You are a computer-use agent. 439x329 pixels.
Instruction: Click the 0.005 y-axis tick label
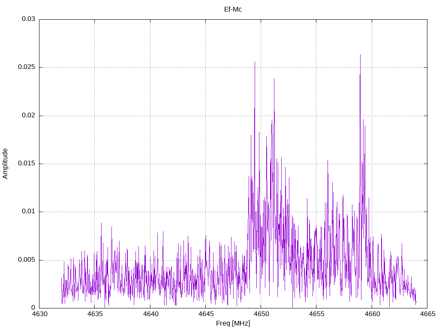27,260
